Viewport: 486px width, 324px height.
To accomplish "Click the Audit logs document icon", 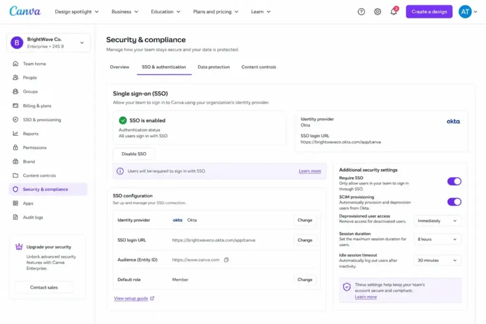I will [16, 217].
